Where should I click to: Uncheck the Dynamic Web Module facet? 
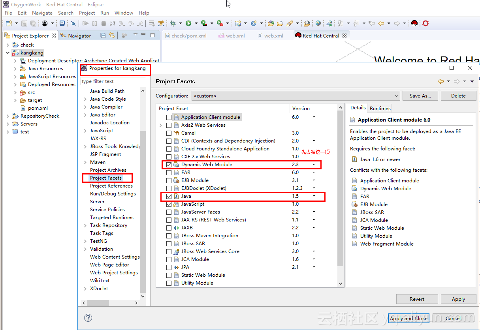(169, 165)
